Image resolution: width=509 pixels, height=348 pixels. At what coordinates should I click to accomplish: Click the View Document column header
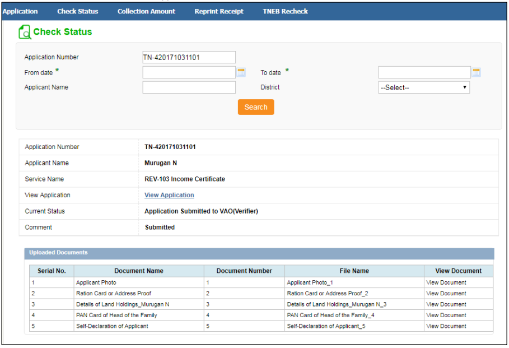(459, 271)
